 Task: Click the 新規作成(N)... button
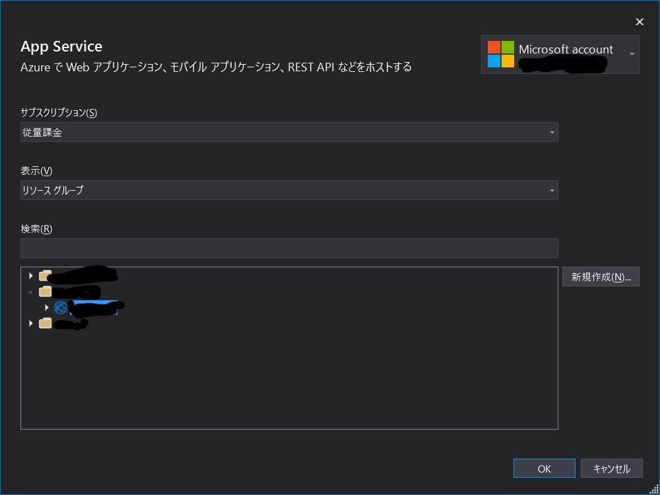click(x=601, y=277)
